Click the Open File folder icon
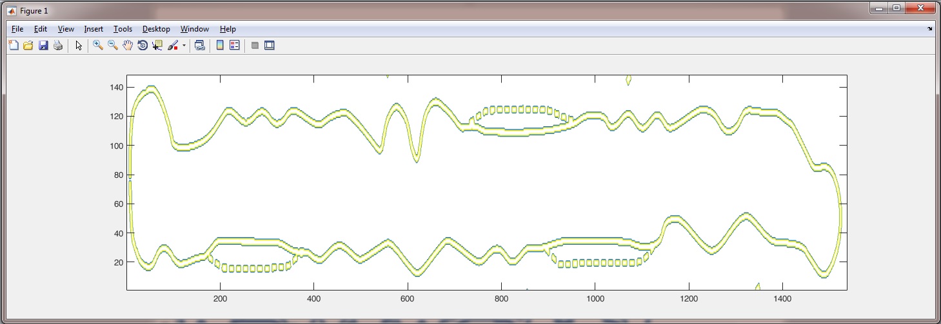This screenshot has height=324, width=941. (28, 45)
